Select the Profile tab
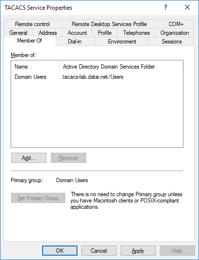 [105, 33]
